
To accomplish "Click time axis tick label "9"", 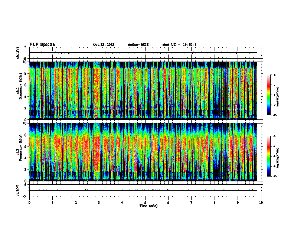I will (x=238, y=203).
